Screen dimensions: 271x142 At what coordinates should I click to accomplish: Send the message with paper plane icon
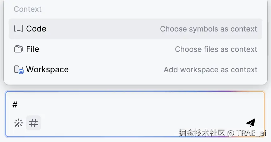(251, 123)
